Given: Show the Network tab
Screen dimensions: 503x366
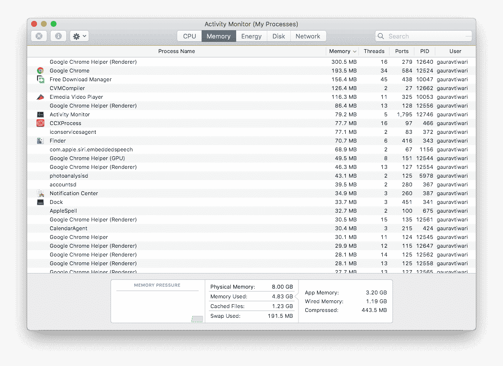Looking at the screenshot, I should 308,36.
